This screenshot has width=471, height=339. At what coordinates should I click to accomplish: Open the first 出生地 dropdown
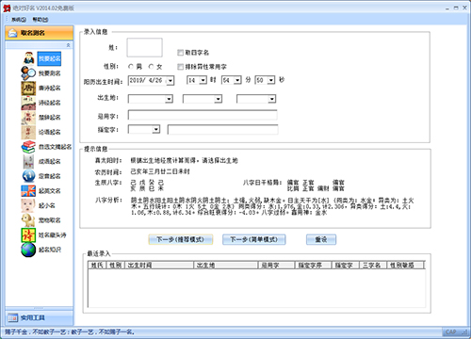click(169, 99)
